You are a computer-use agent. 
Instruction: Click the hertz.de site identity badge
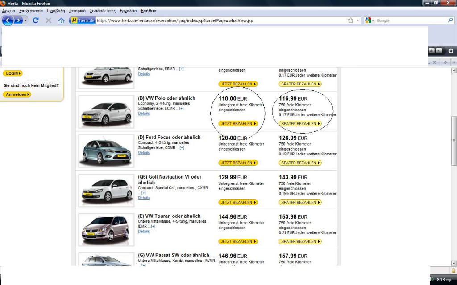click(83, 20)
